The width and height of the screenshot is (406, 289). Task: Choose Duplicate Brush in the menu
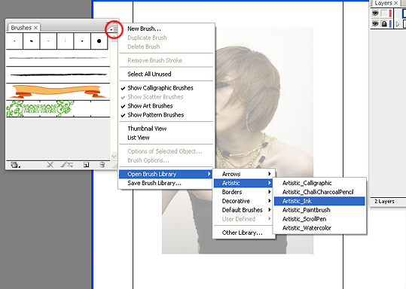[166, 38]
